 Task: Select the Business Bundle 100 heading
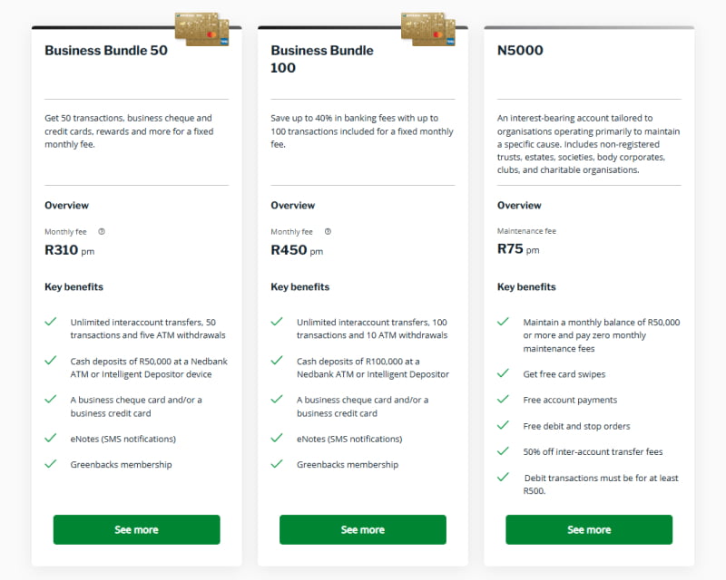(x=322, y=59)
